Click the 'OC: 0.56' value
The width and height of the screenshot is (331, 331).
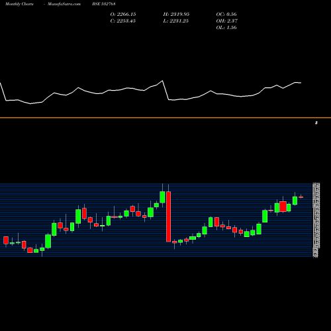coord(226,14)
